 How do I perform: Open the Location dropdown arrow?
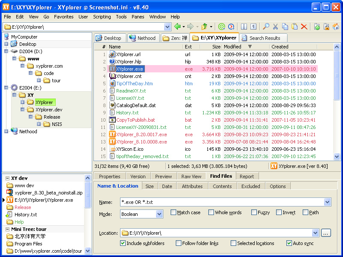click(315, 233)
